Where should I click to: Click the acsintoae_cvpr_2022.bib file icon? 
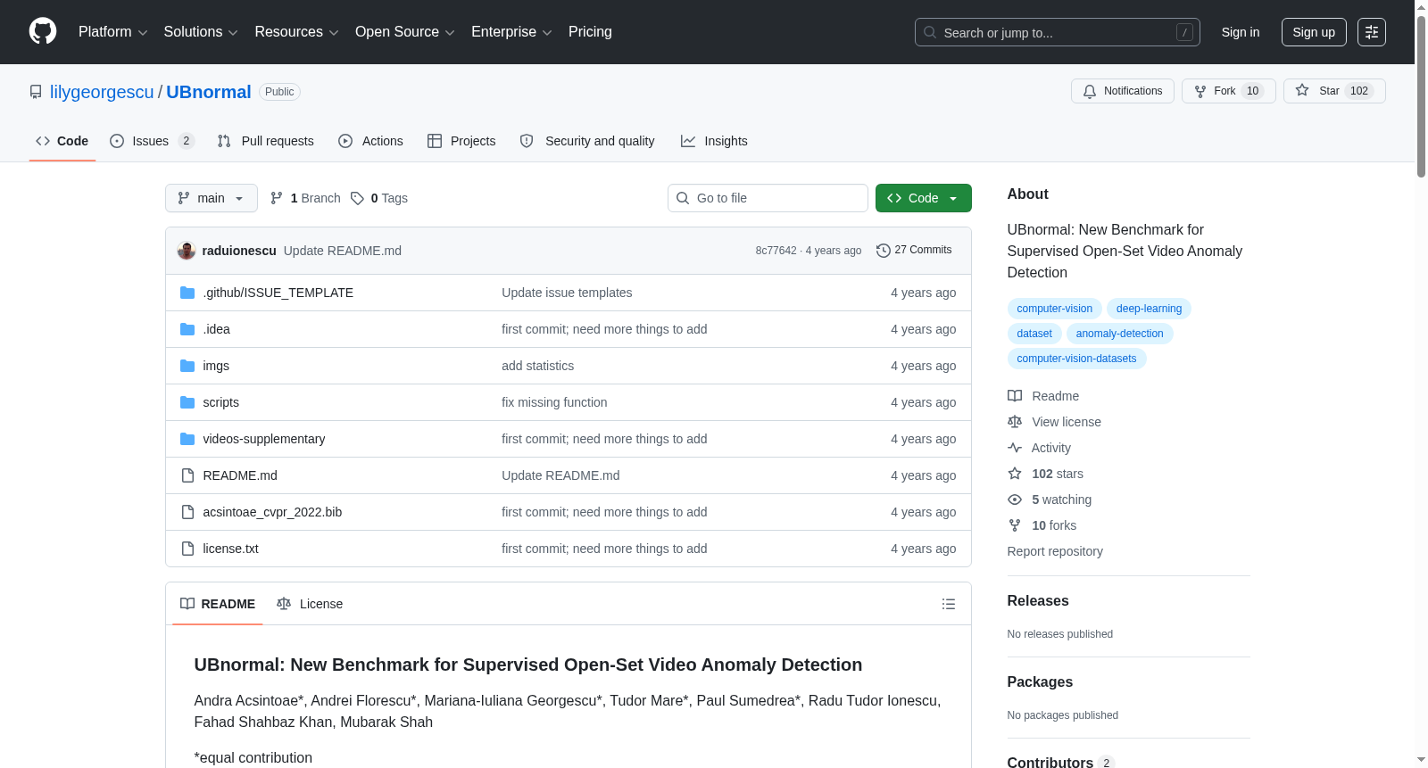(x=187, y=512)
